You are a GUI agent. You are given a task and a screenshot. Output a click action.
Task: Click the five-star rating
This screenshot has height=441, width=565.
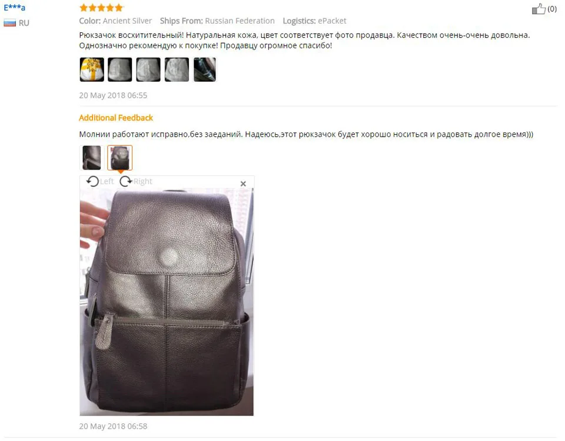click(101, 8)
